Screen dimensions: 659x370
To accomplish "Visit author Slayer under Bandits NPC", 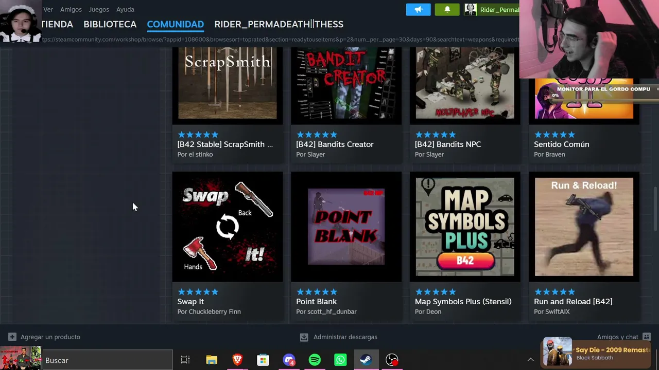I will 434,154.
